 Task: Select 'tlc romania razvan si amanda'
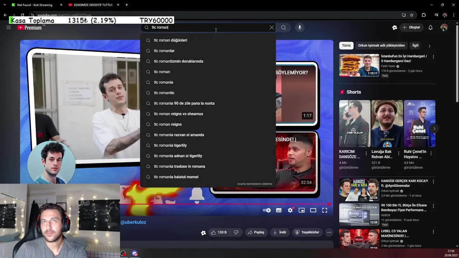pyautogui.click(x=208, y=135)
